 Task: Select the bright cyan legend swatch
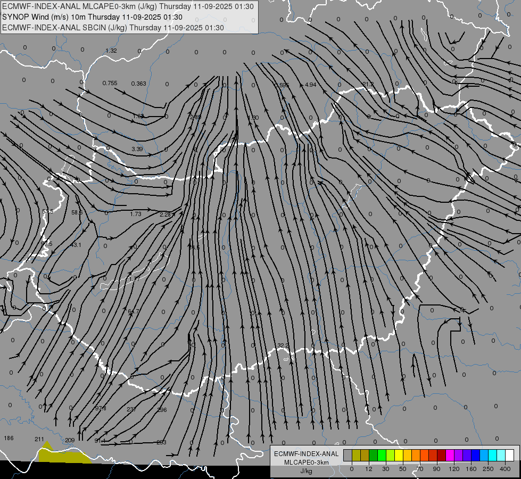tap(493, 455)
